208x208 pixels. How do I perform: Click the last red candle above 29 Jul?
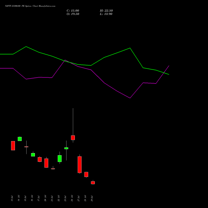tap(93, 183)
